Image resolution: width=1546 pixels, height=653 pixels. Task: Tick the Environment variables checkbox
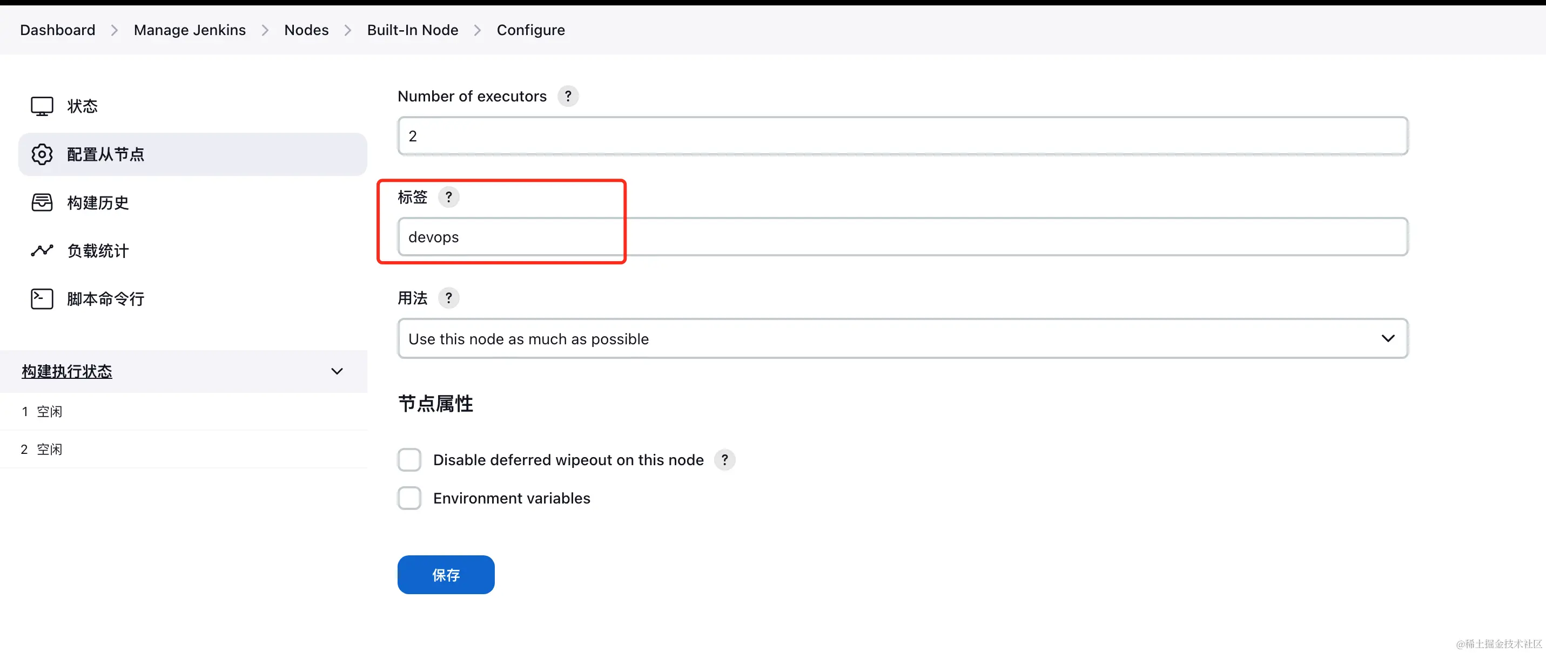(409, 498)
